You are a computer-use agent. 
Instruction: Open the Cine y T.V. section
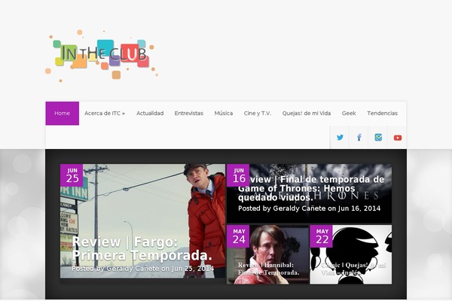point(258,113)
